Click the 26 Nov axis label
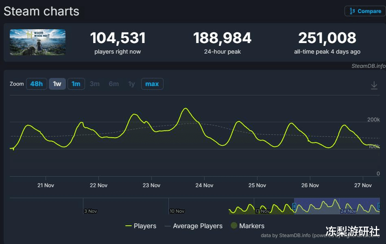The height and width of the screenshot is (244, 386). point(310,185)
